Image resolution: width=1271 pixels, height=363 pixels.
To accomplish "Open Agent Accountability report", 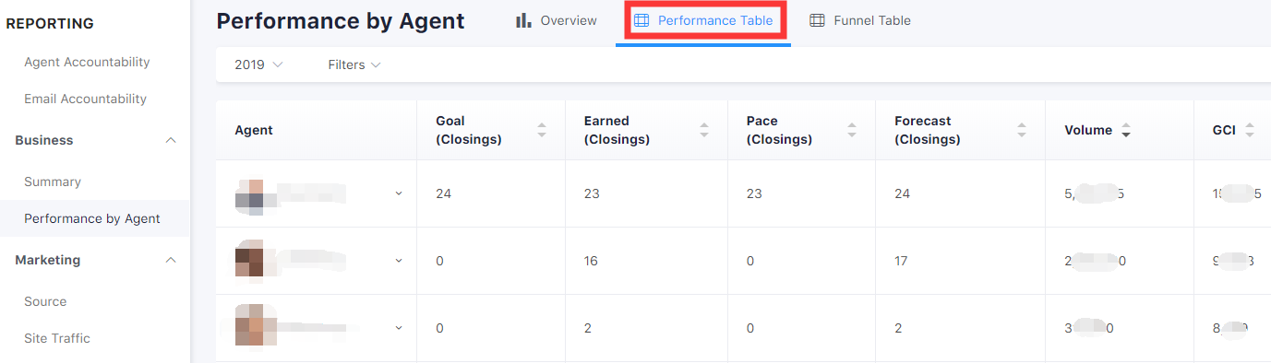I will [x=87, y=62].
